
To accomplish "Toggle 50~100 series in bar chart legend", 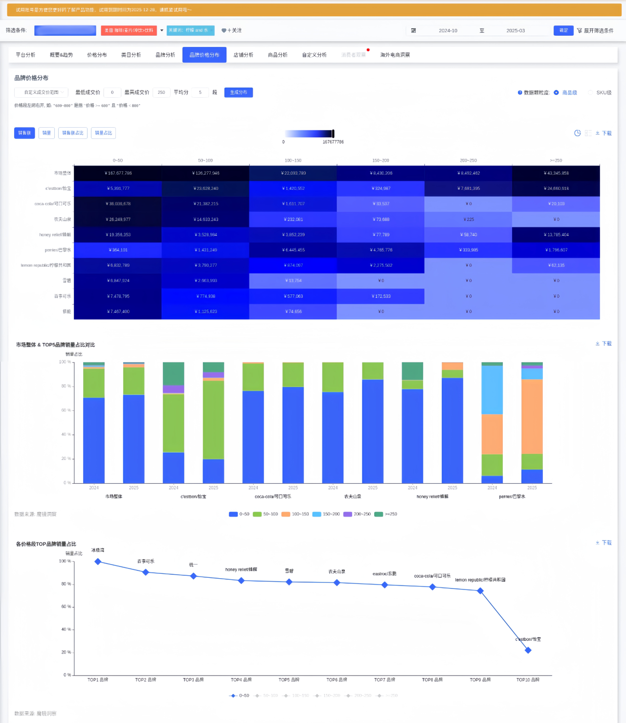I will [265, 514].
